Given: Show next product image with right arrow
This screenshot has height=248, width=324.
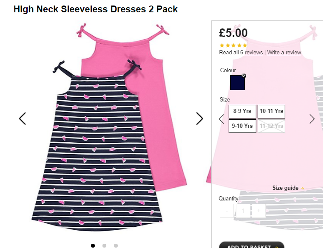Looking at the screenshot, I should [199, 118].
